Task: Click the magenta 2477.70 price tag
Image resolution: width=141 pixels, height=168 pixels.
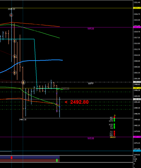Action: (137, 137)
